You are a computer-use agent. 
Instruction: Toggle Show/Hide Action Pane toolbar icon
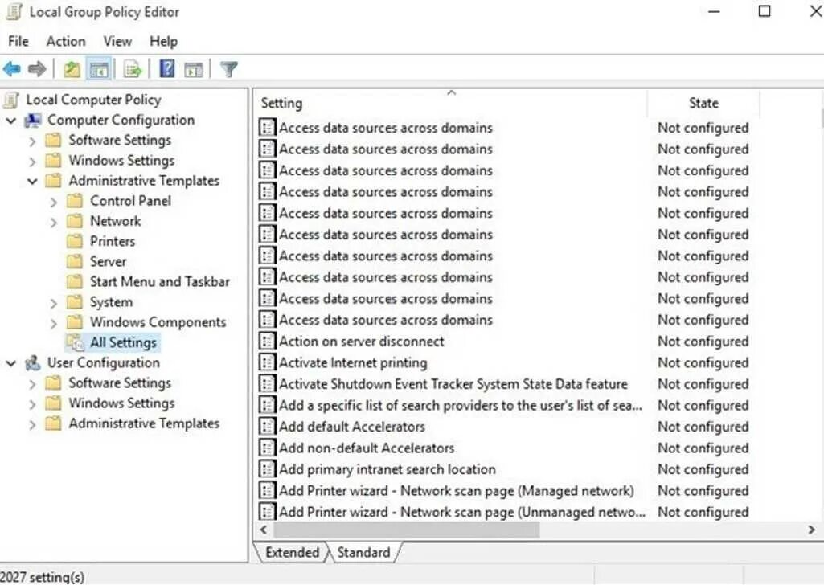pyautogui.click(x=194, y=69)
